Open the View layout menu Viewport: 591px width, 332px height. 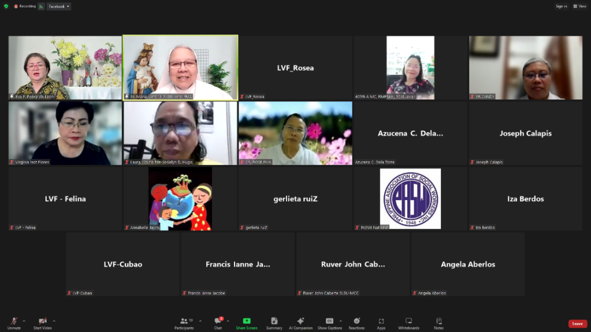[579, 6]
